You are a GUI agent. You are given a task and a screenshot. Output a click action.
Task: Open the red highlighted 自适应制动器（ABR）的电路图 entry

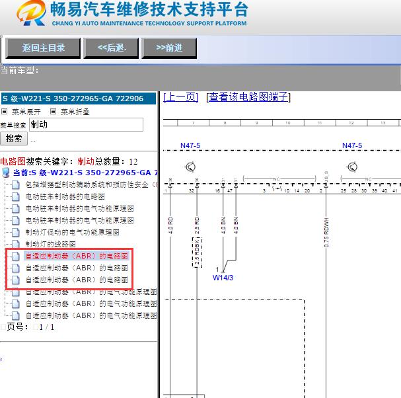coord(77,256)
